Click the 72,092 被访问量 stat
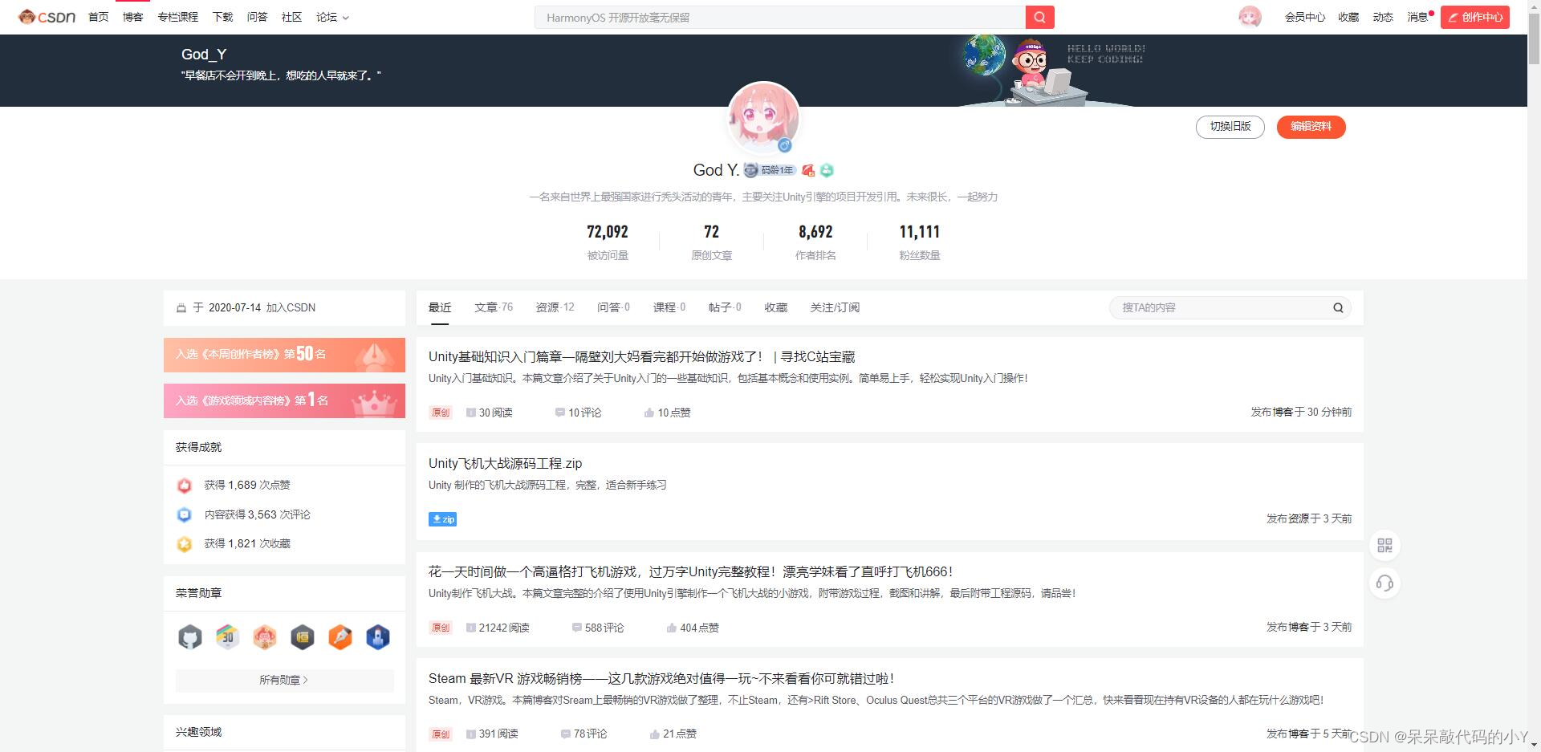 [x=608, y=242]
